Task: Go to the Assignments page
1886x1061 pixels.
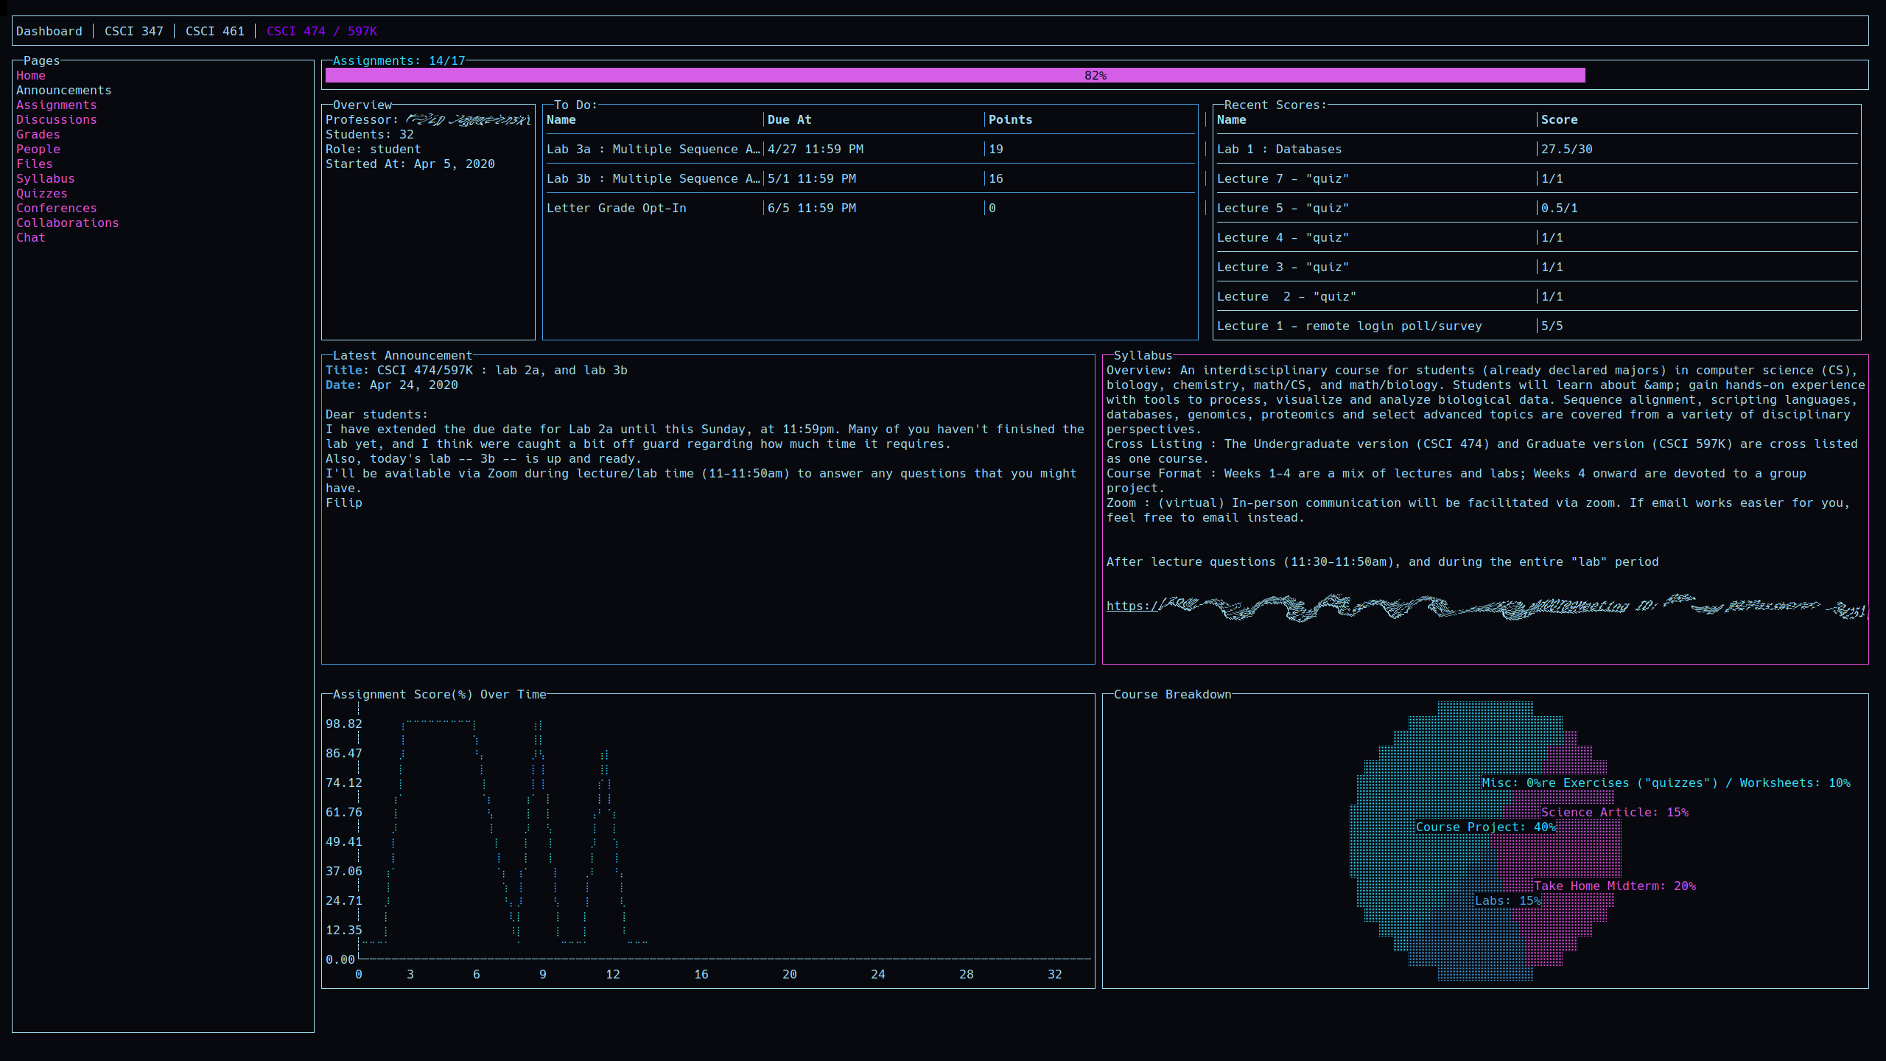Action: point(56,105)
